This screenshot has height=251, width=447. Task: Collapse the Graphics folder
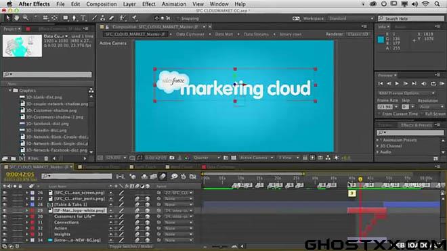point(10,90)
